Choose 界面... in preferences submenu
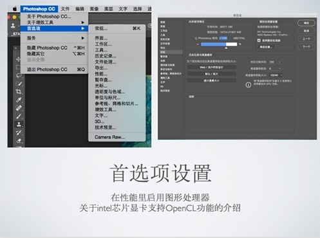Viewport: 320px width, 238px height. coord(117,38)
